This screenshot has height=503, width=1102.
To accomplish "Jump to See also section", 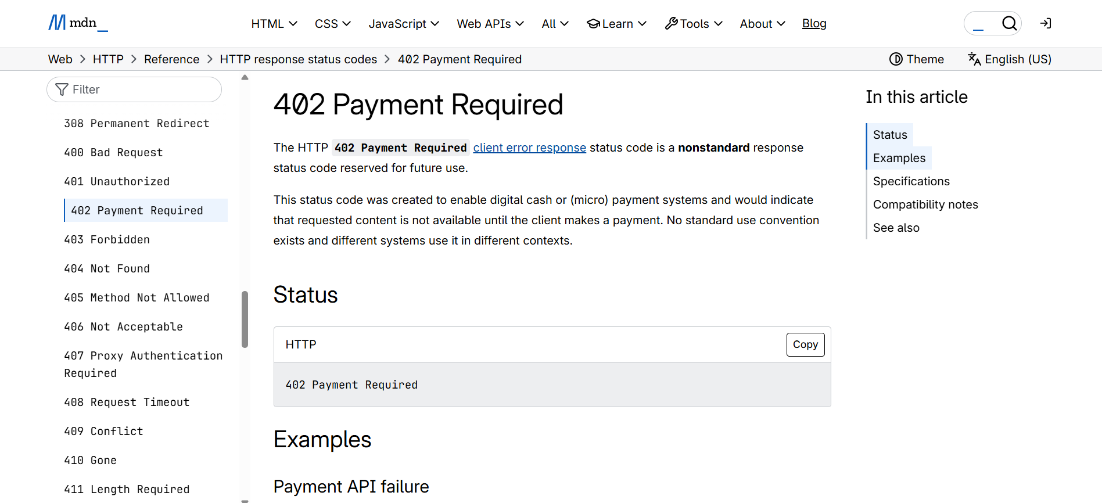I will click(896, 228).
